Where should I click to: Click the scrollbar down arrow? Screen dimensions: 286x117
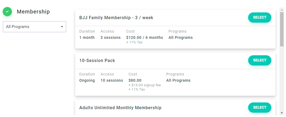282,113
